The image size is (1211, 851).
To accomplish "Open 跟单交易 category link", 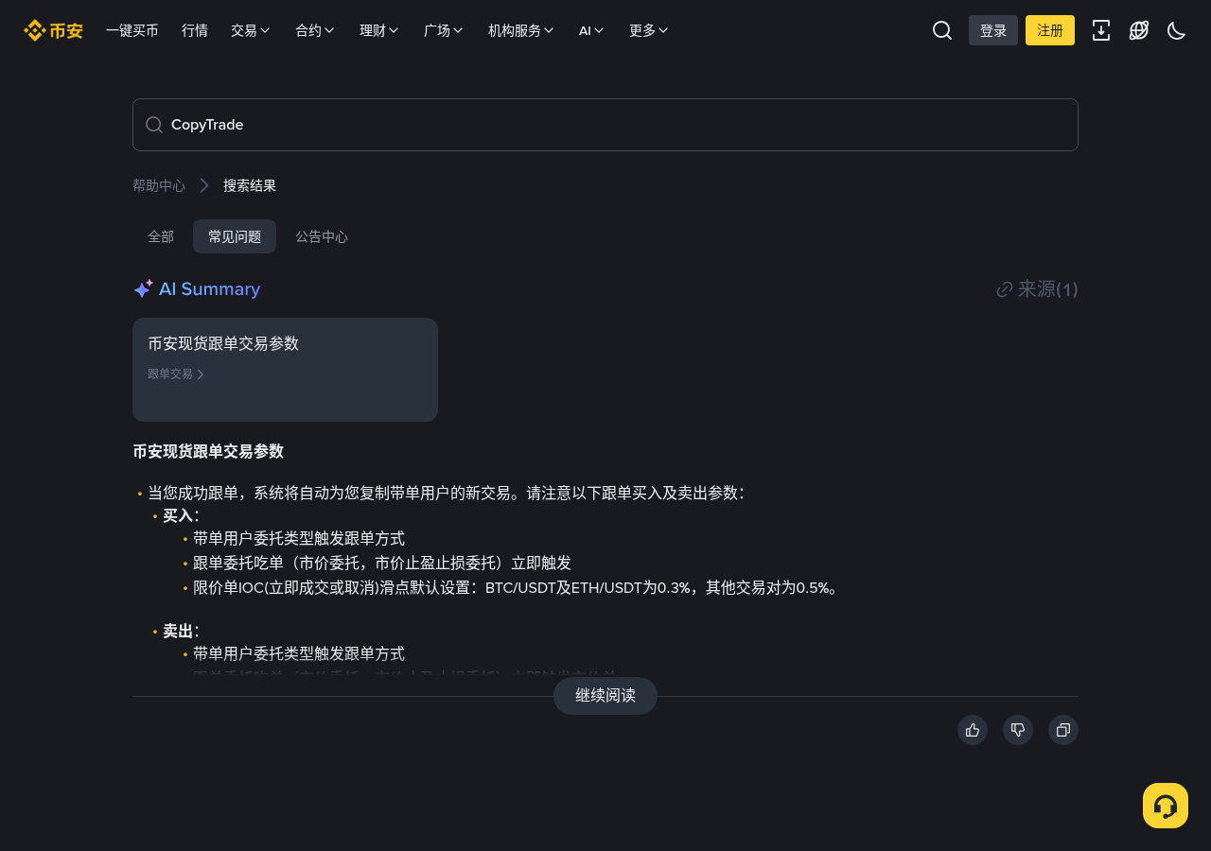I will (x=176, y=373).
